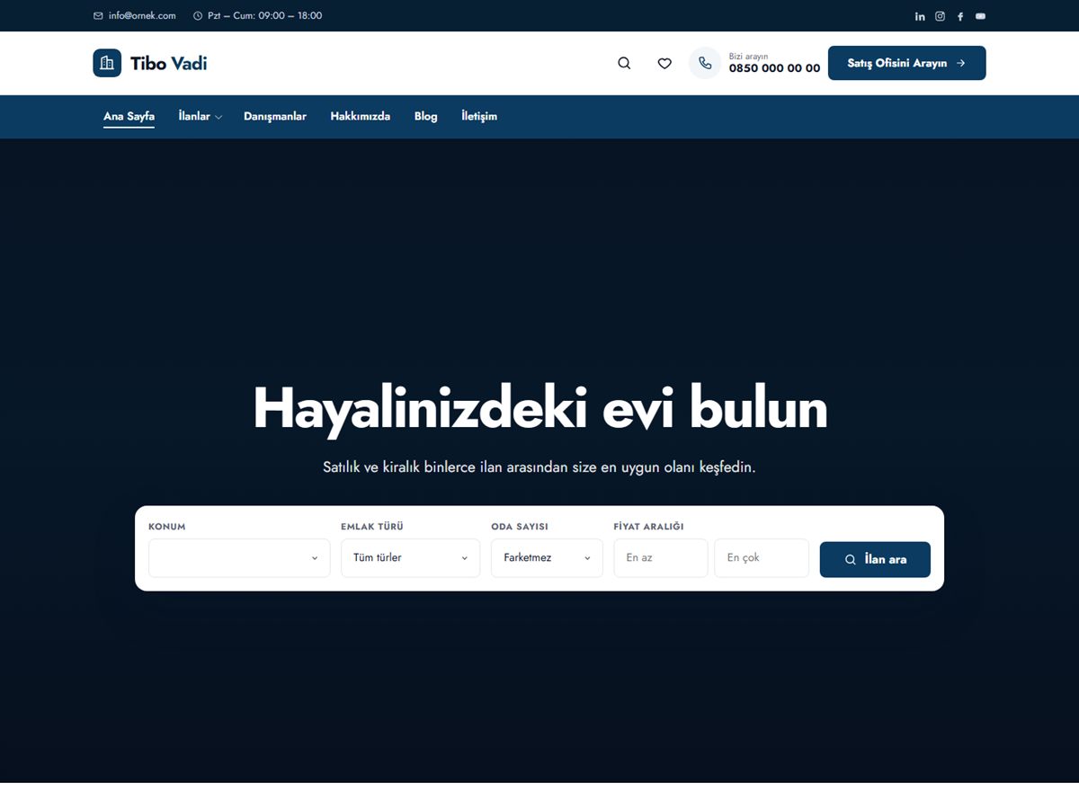This screenshot has width=1079, height=809.
Task: Open the Oda Sayısı dropdown
Action: point(547,558)
